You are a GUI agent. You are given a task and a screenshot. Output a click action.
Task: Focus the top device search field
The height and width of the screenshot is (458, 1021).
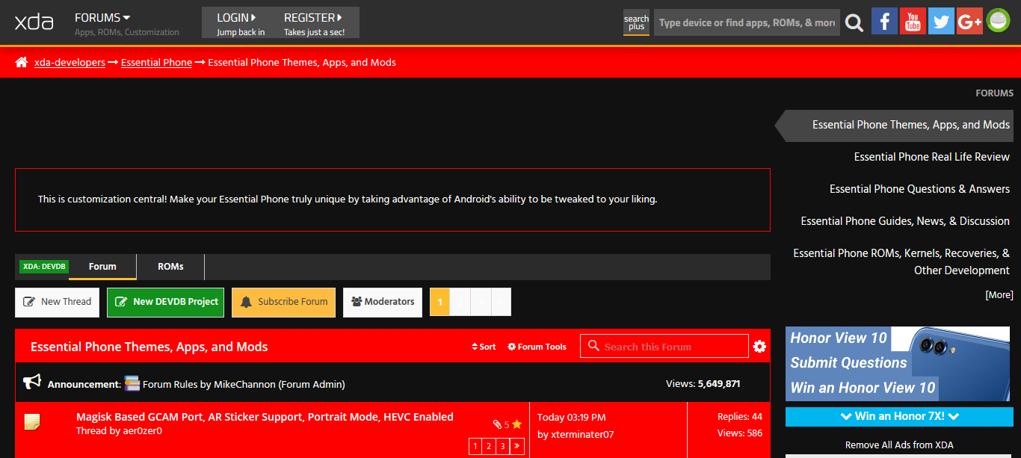click(x=747, y=22)
